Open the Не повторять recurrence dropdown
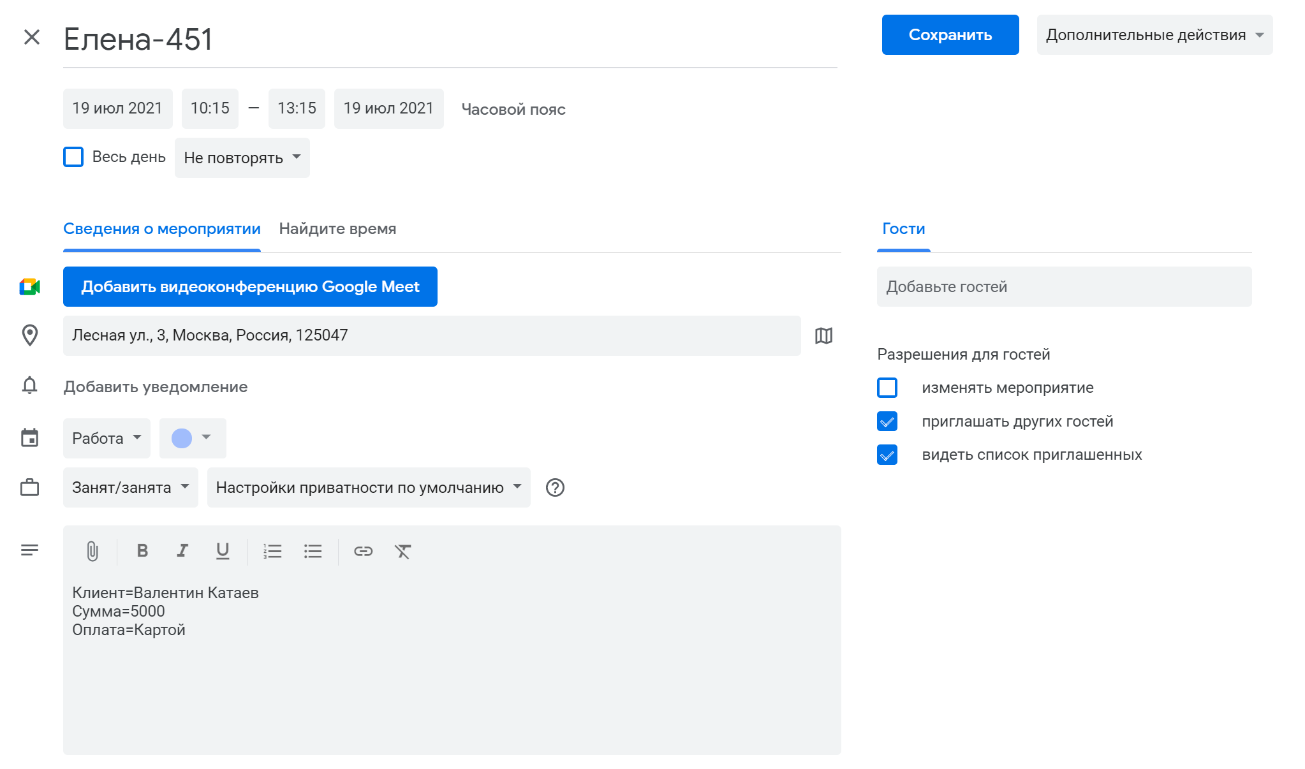Image resolution: width=1305 pixels, height=769 pixels. (x=242, y=157)
